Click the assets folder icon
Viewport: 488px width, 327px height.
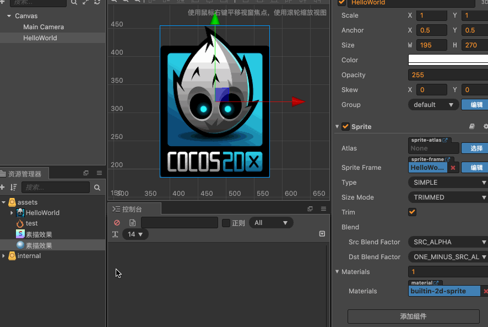click(12, 202)
